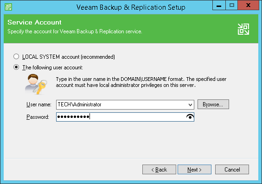The image size is (262, 184).
Task: Cancel the setup wizard
Action: tap(232, 170)
